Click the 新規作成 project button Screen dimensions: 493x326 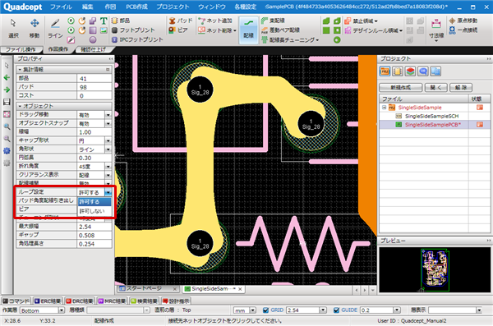pos(401,88)
